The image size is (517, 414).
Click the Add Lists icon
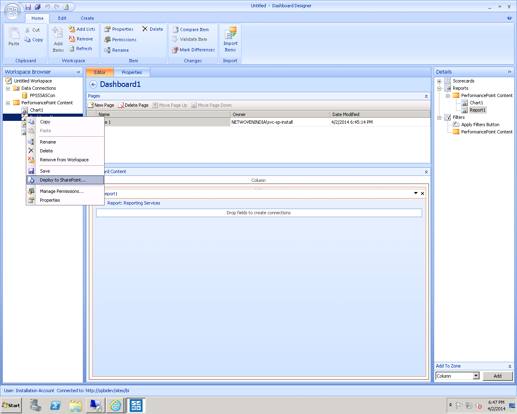click(x=71, y=29)
